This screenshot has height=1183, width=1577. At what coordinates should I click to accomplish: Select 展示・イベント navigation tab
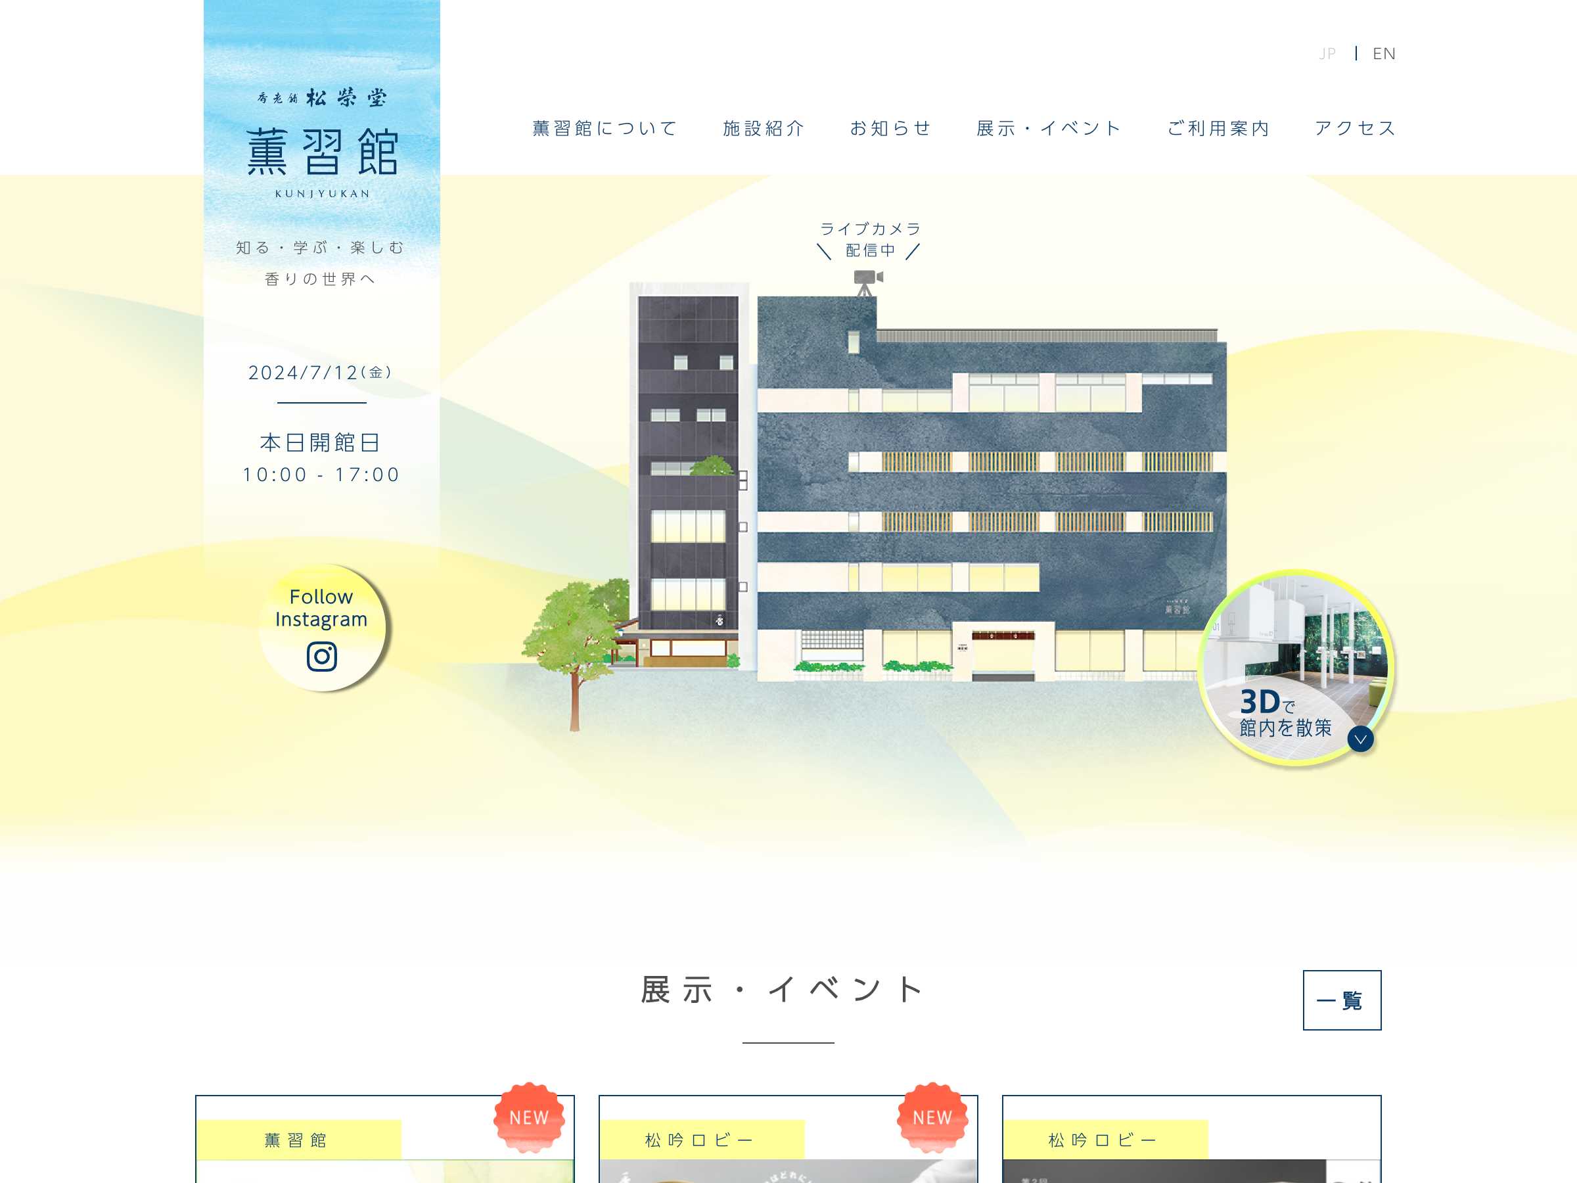tap(1047, 127)
